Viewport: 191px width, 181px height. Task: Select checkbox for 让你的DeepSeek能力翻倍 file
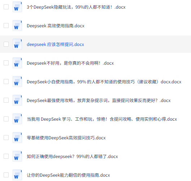point(6,175)
